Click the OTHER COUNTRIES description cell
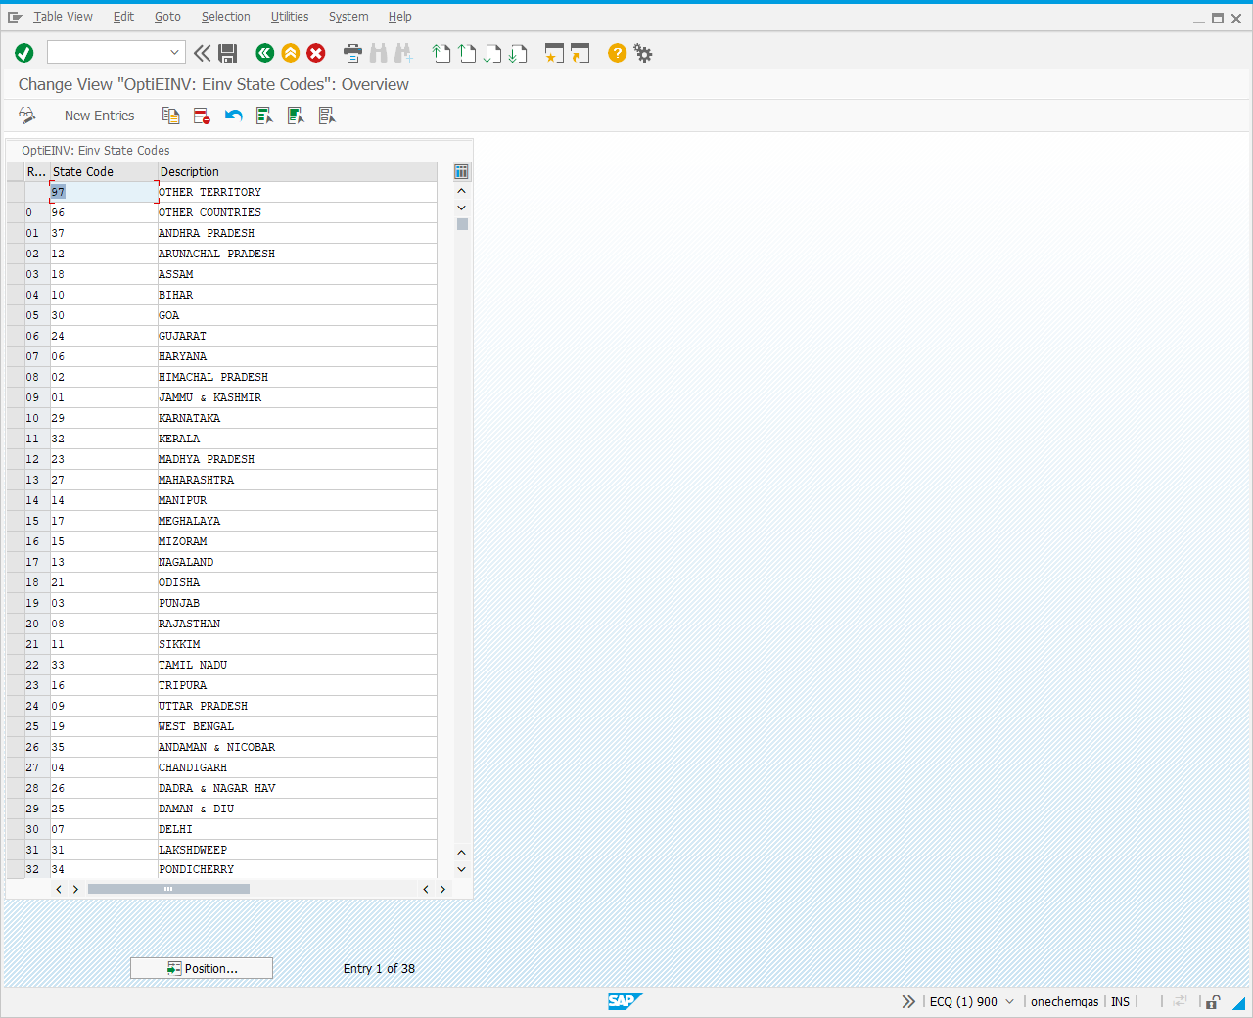This screenshot has width=1253, height=1018. pos(298,212)
